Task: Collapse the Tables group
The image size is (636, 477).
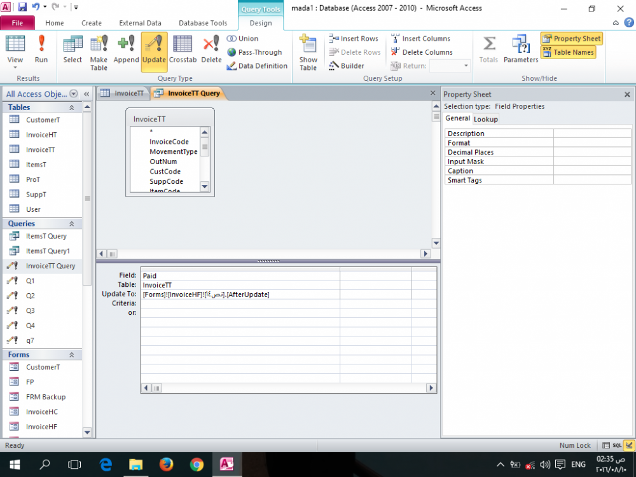Action: pos(72,107)
